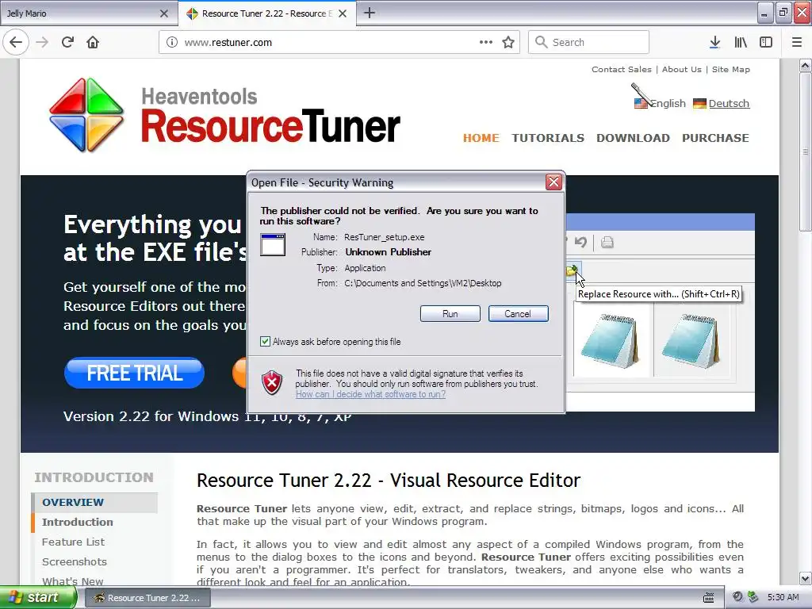Click the keyboard icon in taskbar
Image resolution: width=812 pixels, height=609 pixels.
click(x=708, y=598)
